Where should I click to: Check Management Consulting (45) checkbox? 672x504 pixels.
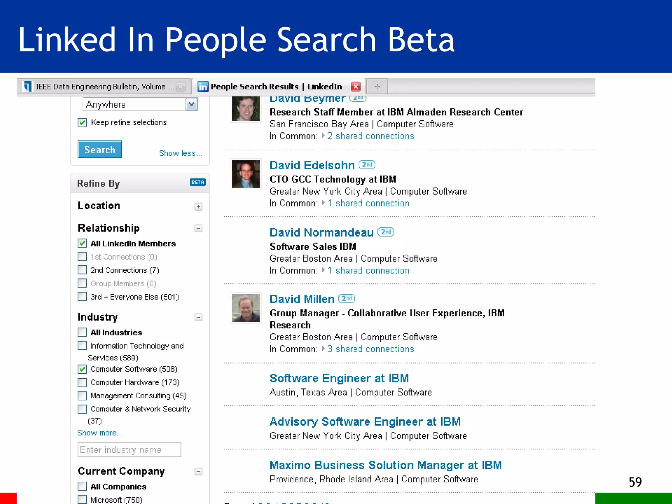(x=82, y=396)
